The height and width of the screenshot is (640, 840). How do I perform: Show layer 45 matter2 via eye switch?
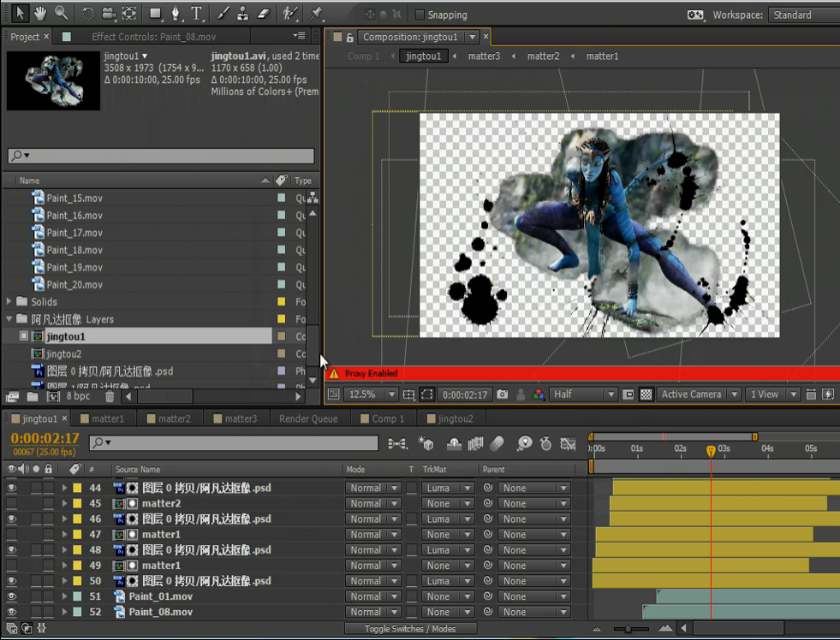point(11,504)
